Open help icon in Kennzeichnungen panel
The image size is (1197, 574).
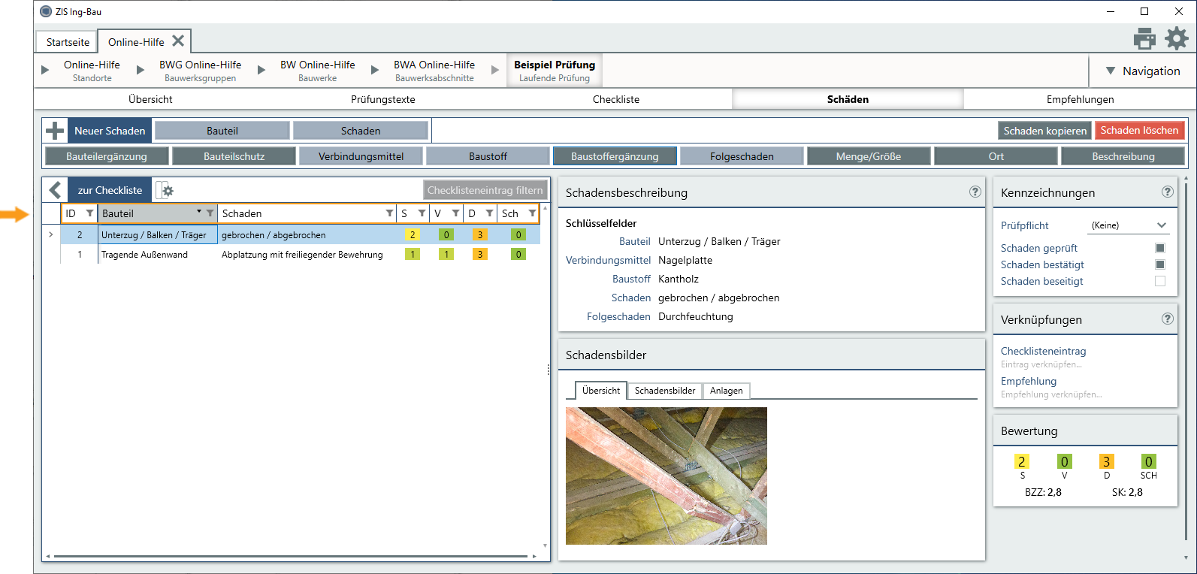[x=1167, y=192]
